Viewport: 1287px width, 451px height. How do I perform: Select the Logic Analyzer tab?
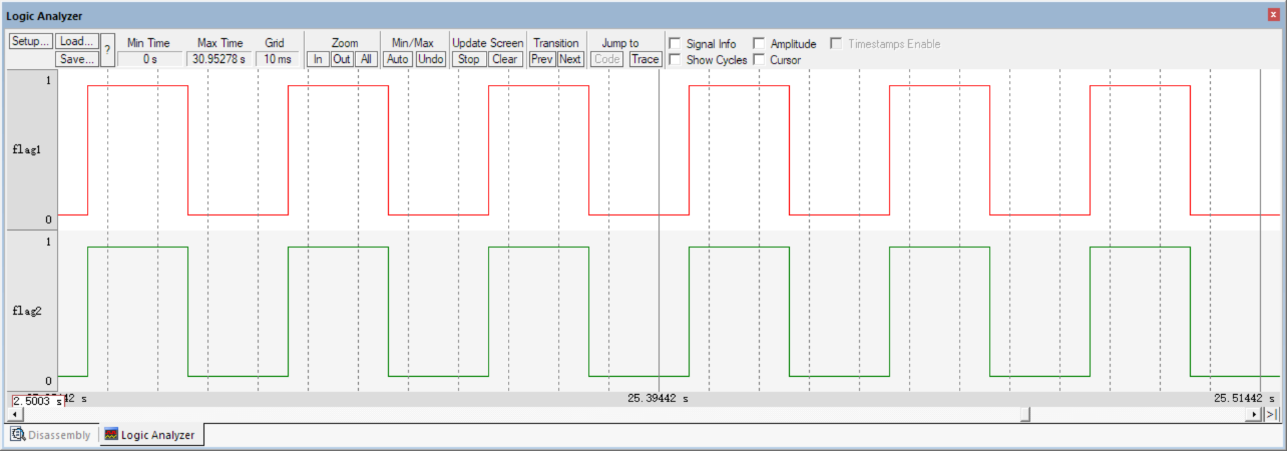[x=151, y=435]
